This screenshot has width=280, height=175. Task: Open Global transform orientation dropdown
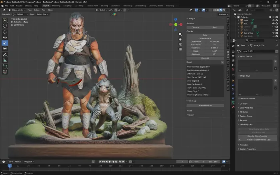(x=102, y=10)
